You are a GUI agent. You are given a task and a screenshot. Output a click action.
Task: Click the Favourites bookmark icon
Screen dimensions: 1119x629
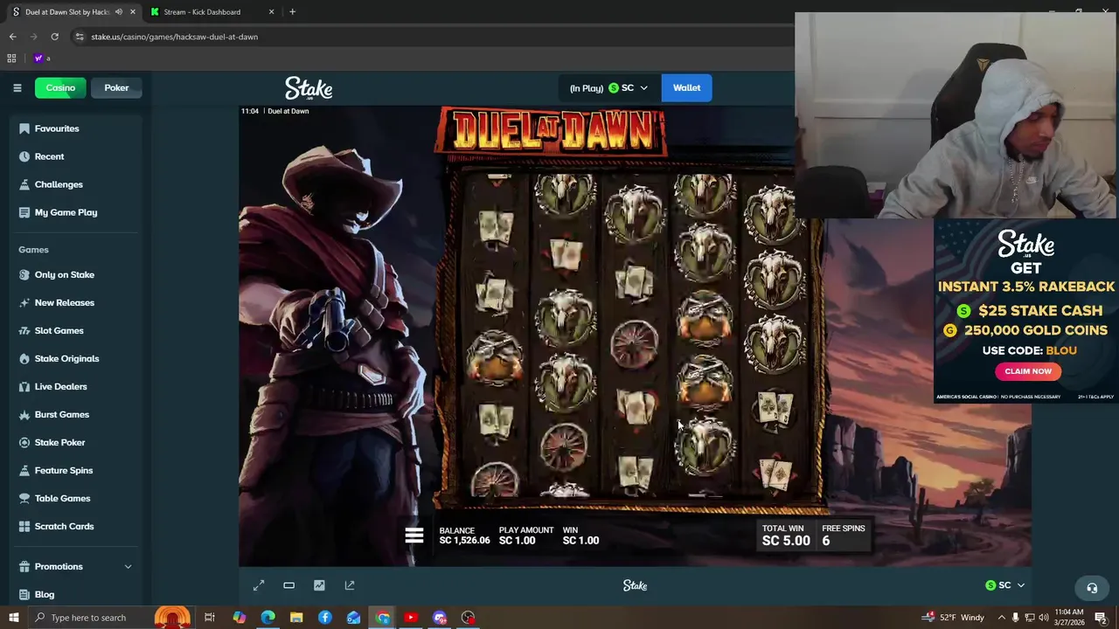(24, 128)
